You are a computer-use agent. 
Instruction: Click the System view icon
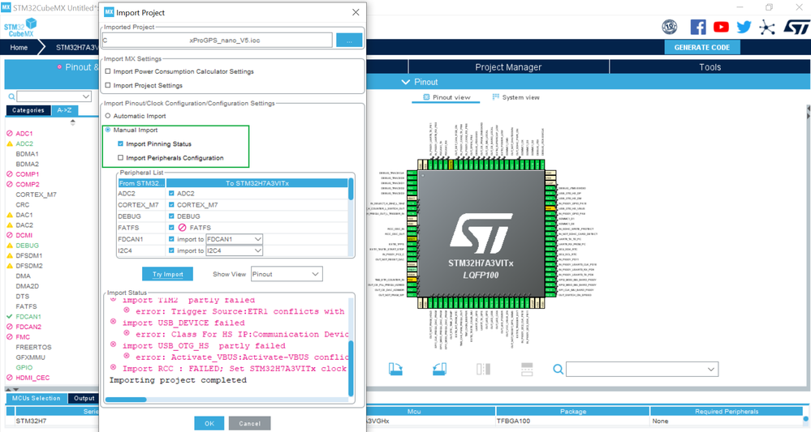(495, 97)
